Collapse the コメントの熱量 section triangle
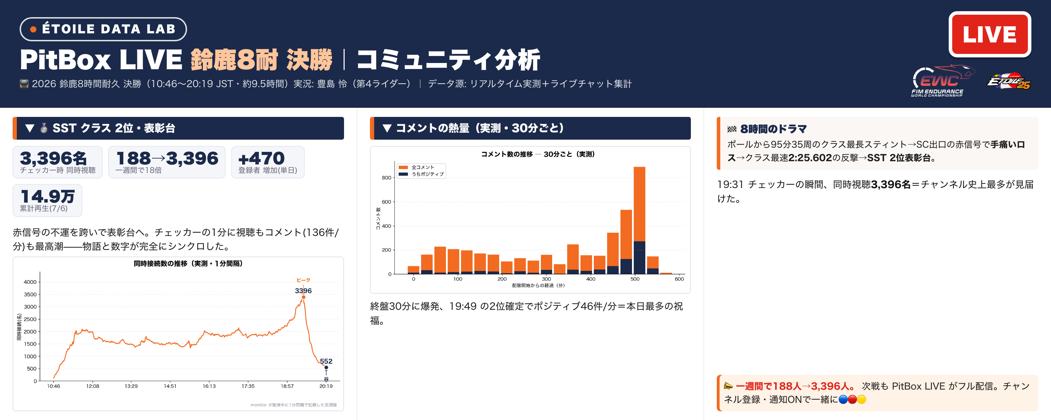Viewport: 1051px width, 420px height. (x=387, y=128)
